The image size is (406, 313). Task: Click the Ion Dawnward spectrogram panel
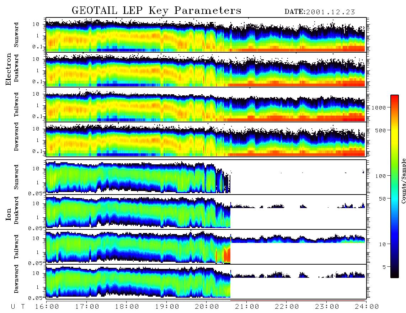click(206, 281)
